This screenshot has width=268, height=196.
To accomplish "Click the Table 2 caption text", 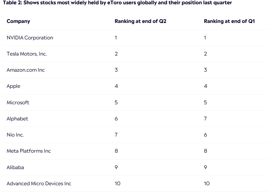I will 117,3.
